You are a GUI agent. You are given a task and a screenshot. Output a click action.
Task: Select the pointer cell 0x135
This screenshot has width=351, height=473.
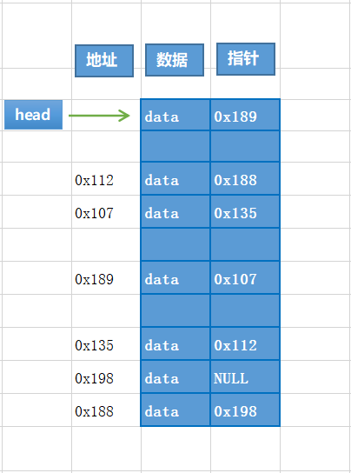pos(245,211)
